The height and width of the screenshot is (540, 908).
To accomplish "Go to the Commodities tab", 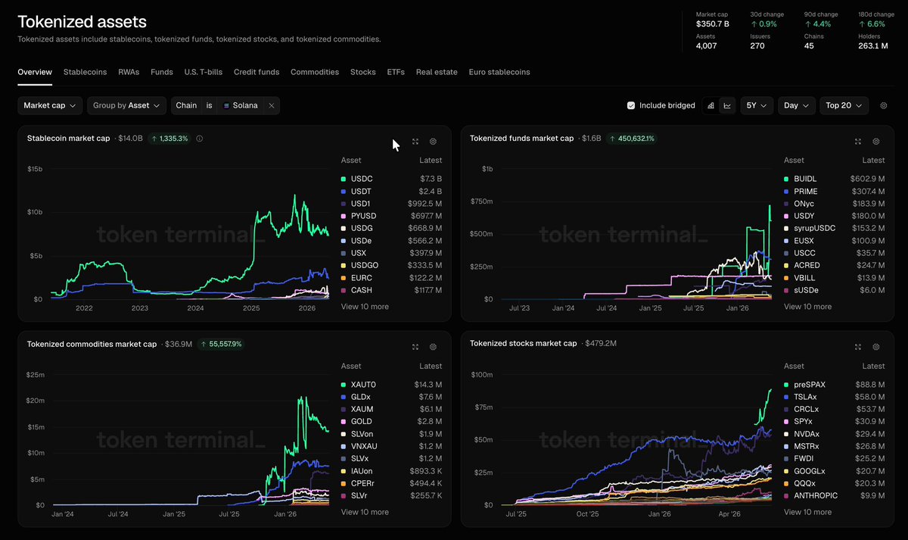I will point(315,72).
